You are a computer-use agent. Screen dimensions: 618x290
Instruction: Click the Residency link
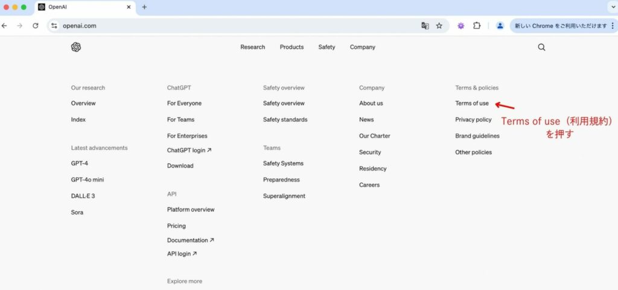[373, 168]
